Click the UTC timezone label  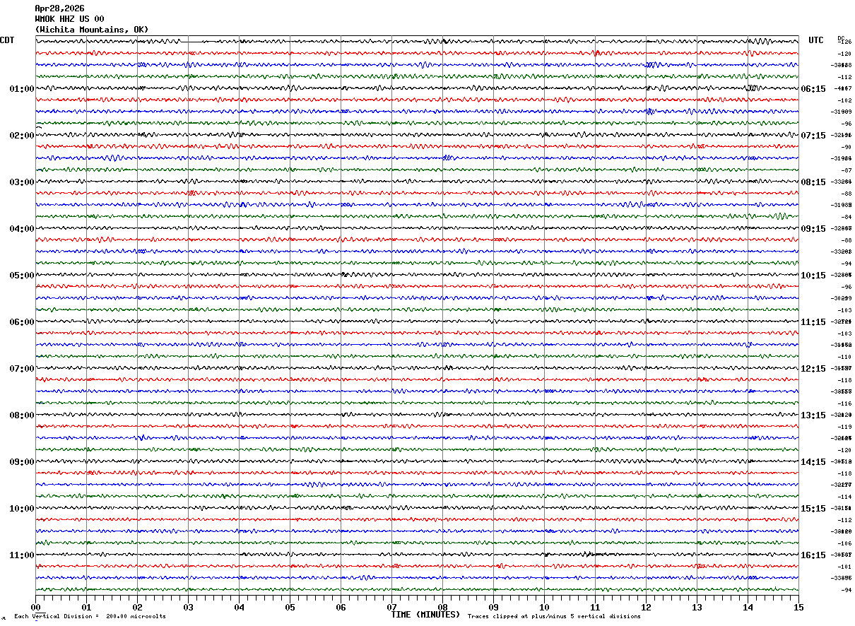point(816,40)
